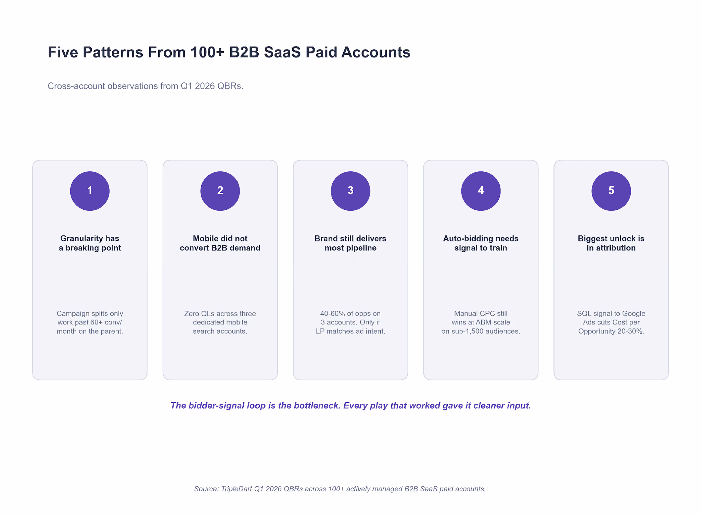The height and width of the screenshot is (514, 701).
Task: Click the 'SQL signal to Google Ads' description
Action: tap(611, 322)
